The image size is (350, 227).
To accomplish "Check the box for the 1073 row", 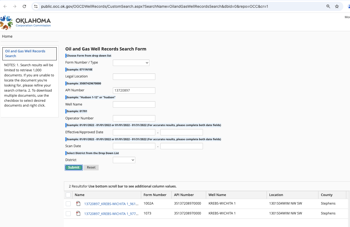I will [68, 214].
